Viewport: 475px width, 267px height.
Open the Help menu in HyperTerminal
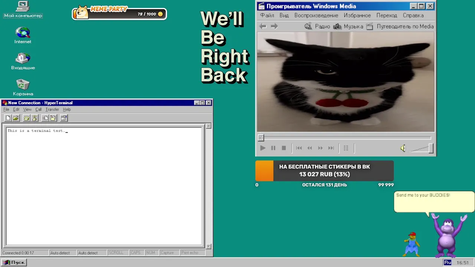click(67, 109)
